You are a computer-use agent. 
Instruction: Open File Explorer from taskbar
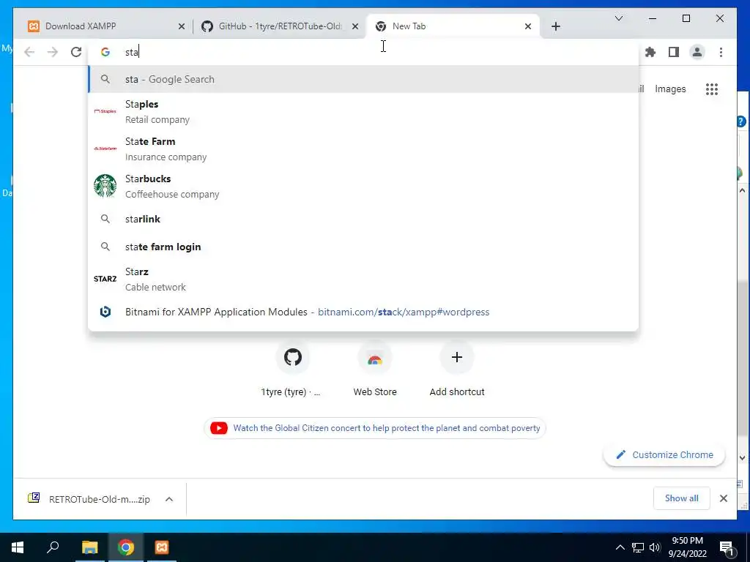click(x=89, y=547)
